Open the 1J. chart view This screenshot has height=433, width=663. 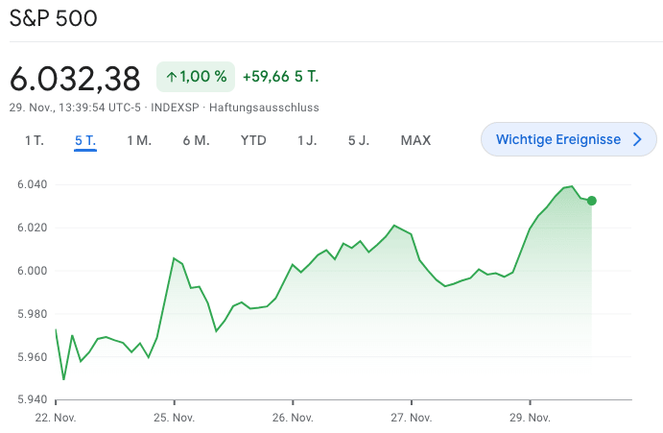tap(307, 140)
